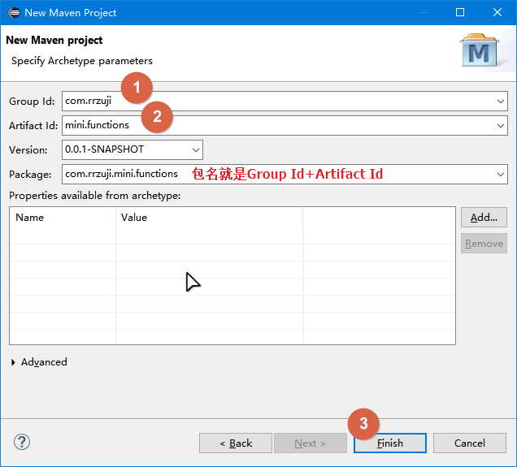Click the Remove property button

click(x=484, y=244)
